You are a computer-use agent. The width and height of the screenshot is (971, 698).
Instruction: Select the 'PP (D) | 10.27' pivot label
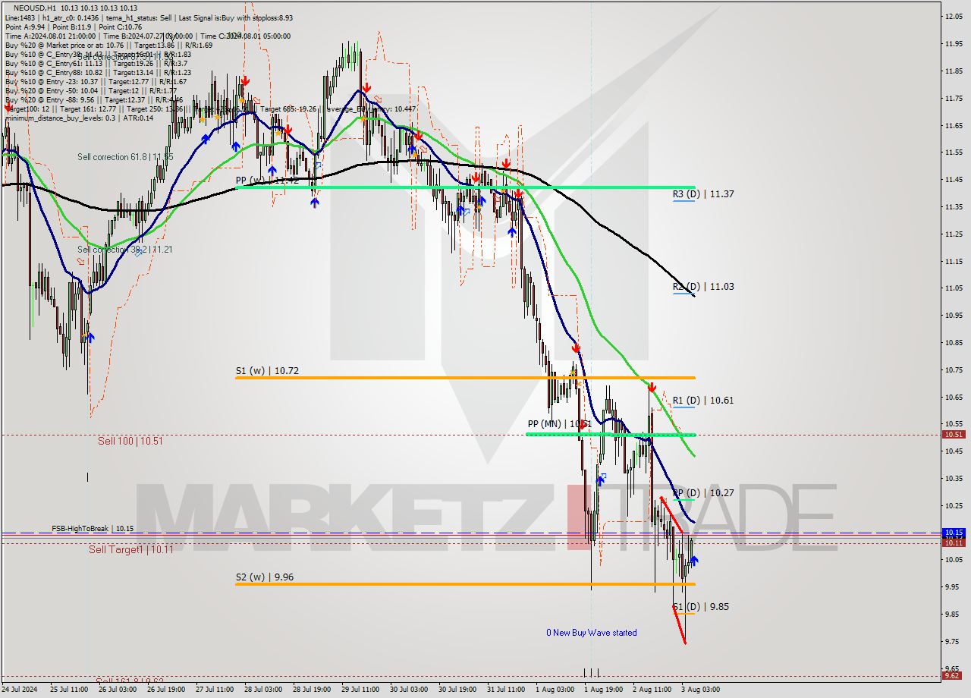click(x=703, y=493)
